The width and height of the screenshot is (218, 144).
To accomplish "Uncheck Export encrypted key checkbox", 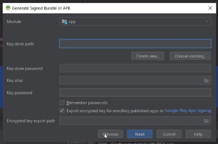I will (62, 111).
